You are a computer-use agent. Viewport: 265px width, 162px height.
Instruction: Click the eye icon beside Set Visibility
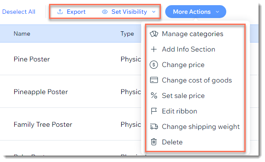tap(105, 12)
